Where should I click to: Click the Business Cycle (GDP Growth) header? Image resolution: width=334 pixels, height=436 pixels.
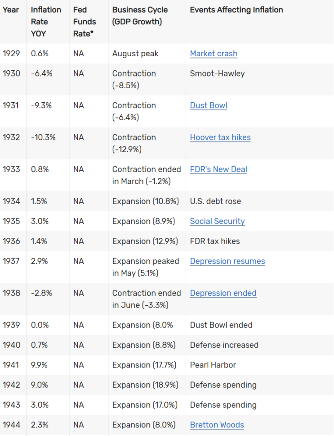point(140,16)
